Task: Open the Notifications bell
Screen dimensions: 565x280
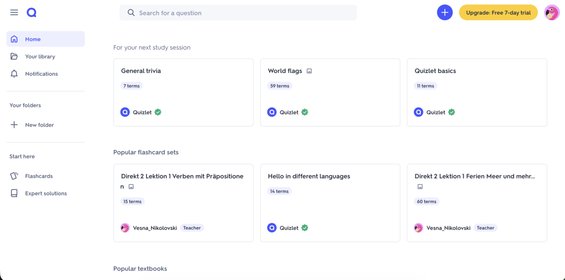Action: [14, 73]
